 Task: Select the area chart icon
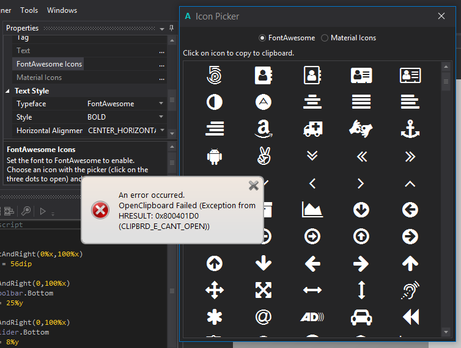(312, 209)
